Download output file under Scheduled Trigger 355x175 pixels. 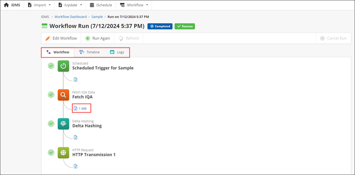coord(75,80)
